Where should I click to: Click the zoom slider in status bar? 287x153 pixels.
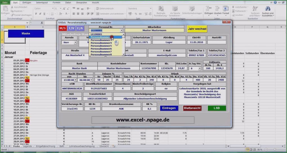275,150
